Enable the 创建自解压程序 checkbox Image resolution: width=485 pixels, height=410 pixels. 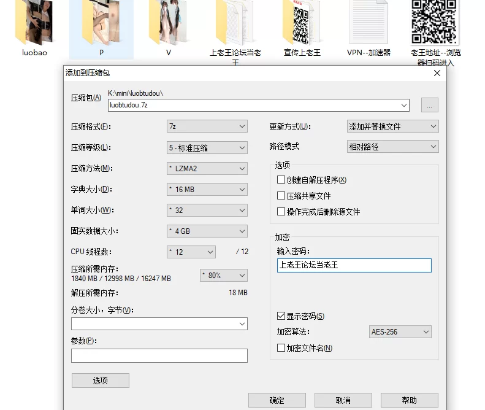point(281,180)
